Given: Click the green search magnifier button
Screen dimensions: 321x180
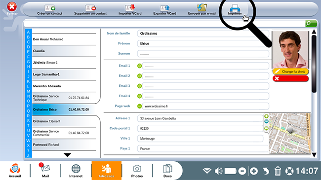Looking at the screenshot, I should click(311, 24).
